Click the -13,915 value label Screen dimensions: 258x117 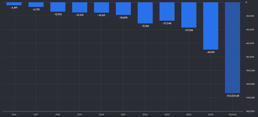coord(58,14)
